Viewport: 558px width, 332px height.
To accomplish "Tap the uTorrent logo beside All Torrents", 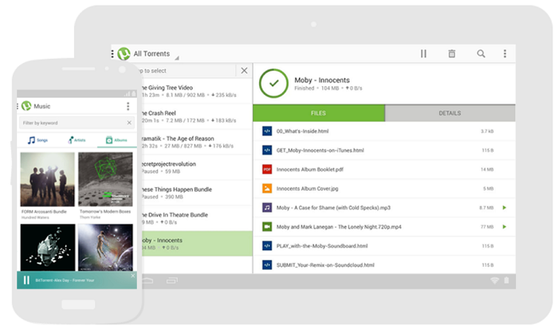I will click(x=124, y=53).
